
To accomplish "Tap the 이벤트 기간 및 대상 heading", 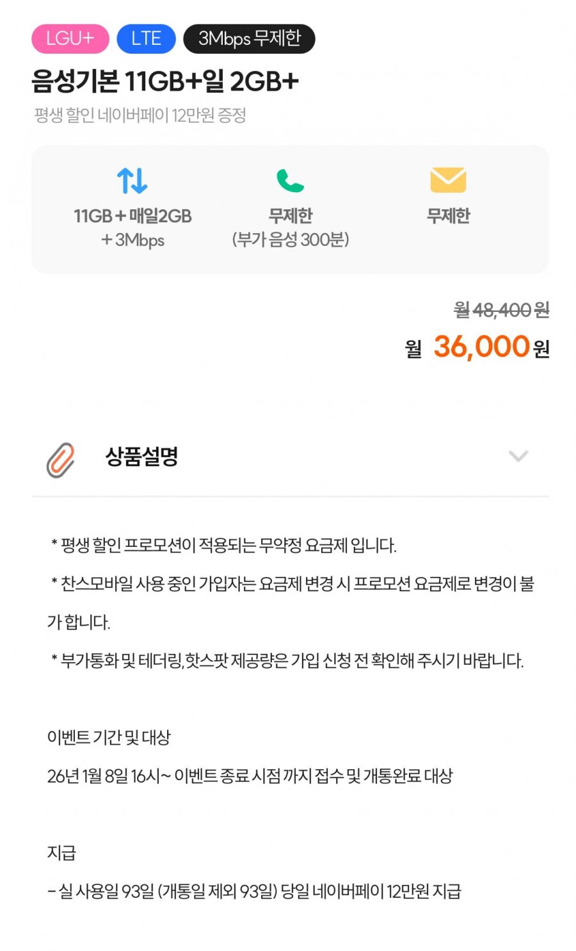I will click(x=109, y=738).
